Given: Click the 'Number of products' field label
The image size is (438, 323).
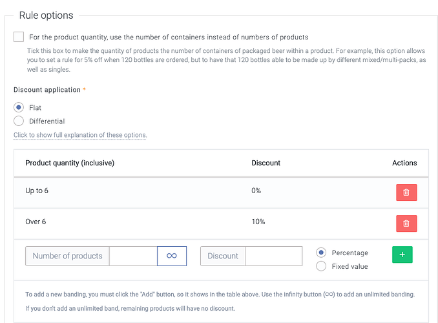Looking at the screenshot, I should tap(67, 256).
